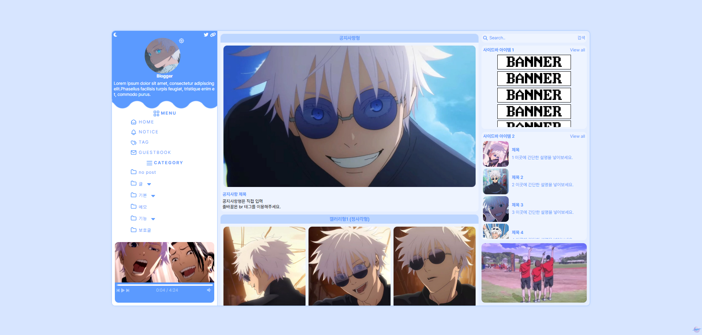702x335 pixels.
Task: Click the folder icon beside 보호글
Action: click(134, 230)
